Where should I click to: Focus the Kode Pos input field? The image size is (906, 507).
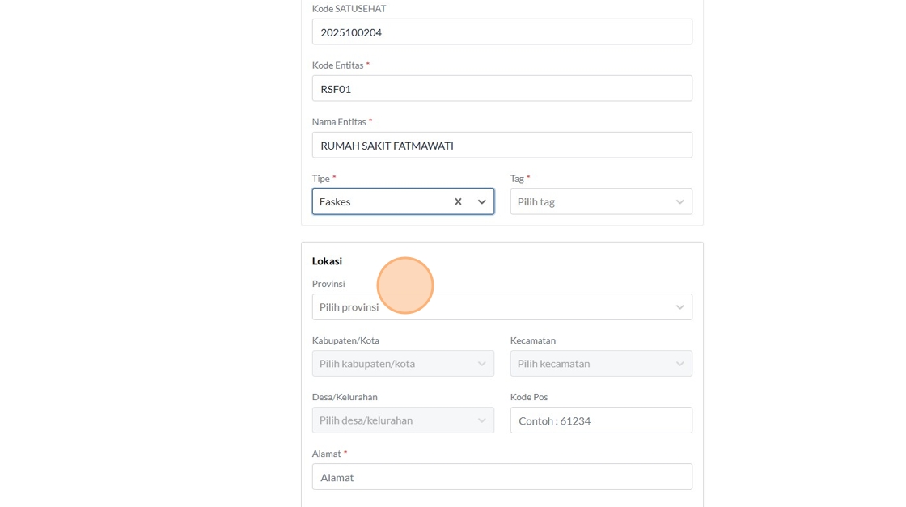(x=600, y=420)
